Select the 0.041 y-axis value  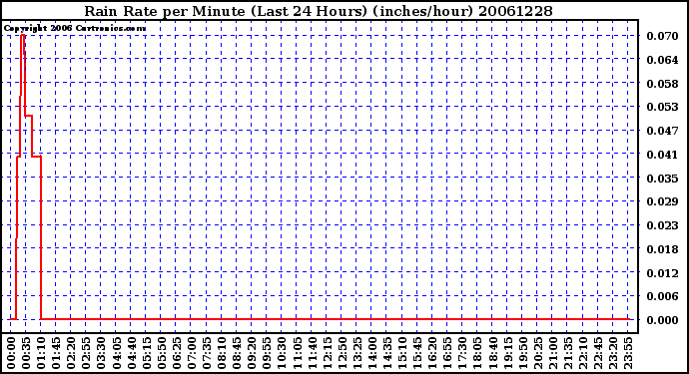click(662, 155)
